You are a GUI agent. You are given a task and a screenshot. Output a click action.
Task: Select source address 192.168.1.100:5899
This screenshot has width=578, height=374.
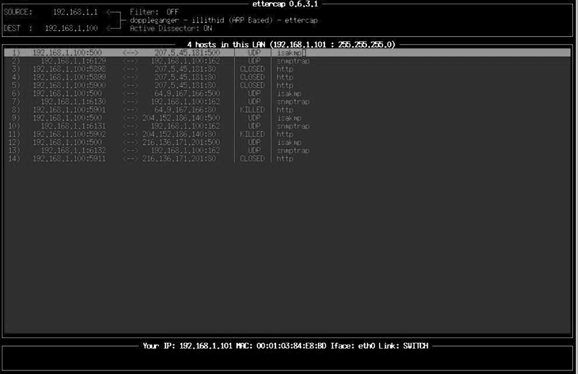tap(69, 77)
